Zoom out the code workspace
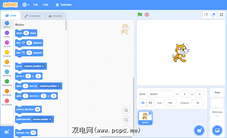Image resolution: width=227 pixels, height=138 pixels. [126, 119]
